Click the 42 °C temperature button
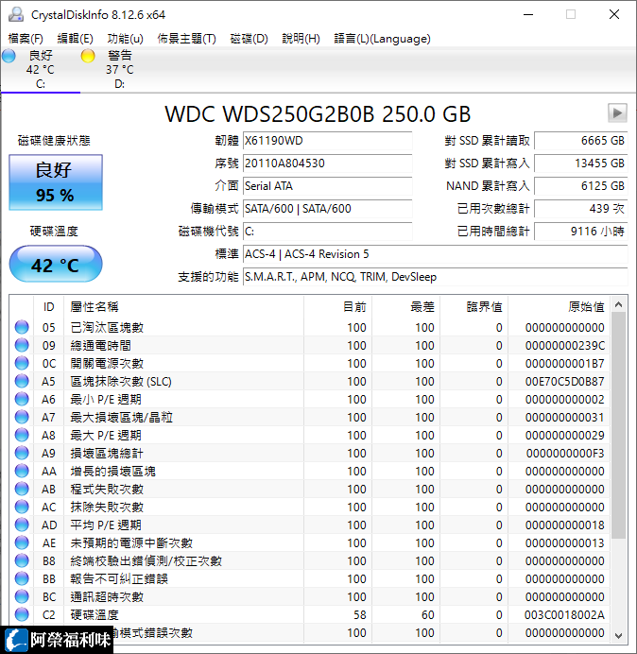Screen dimensions: 637x654 pyautogui.click(x=56, y=264)
